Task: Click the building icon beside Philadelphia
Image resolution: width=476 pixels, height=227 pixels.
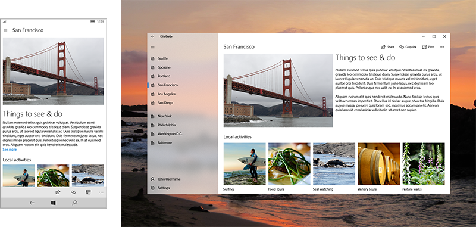Action: click(152, 125)
